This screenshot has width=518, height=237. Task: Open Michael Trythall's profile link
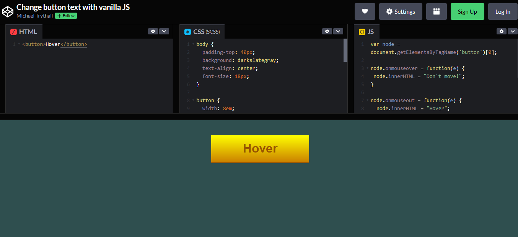tap(34, 16)
